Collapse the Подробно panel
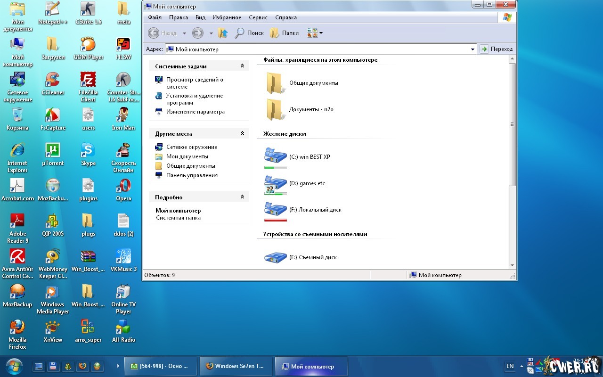The width and height of the screenshot is (603, 377). coord(242,197)
